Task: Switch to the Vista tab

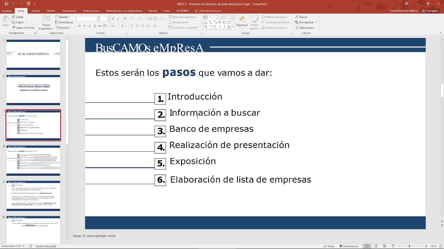Action: [x=167, y=11]
